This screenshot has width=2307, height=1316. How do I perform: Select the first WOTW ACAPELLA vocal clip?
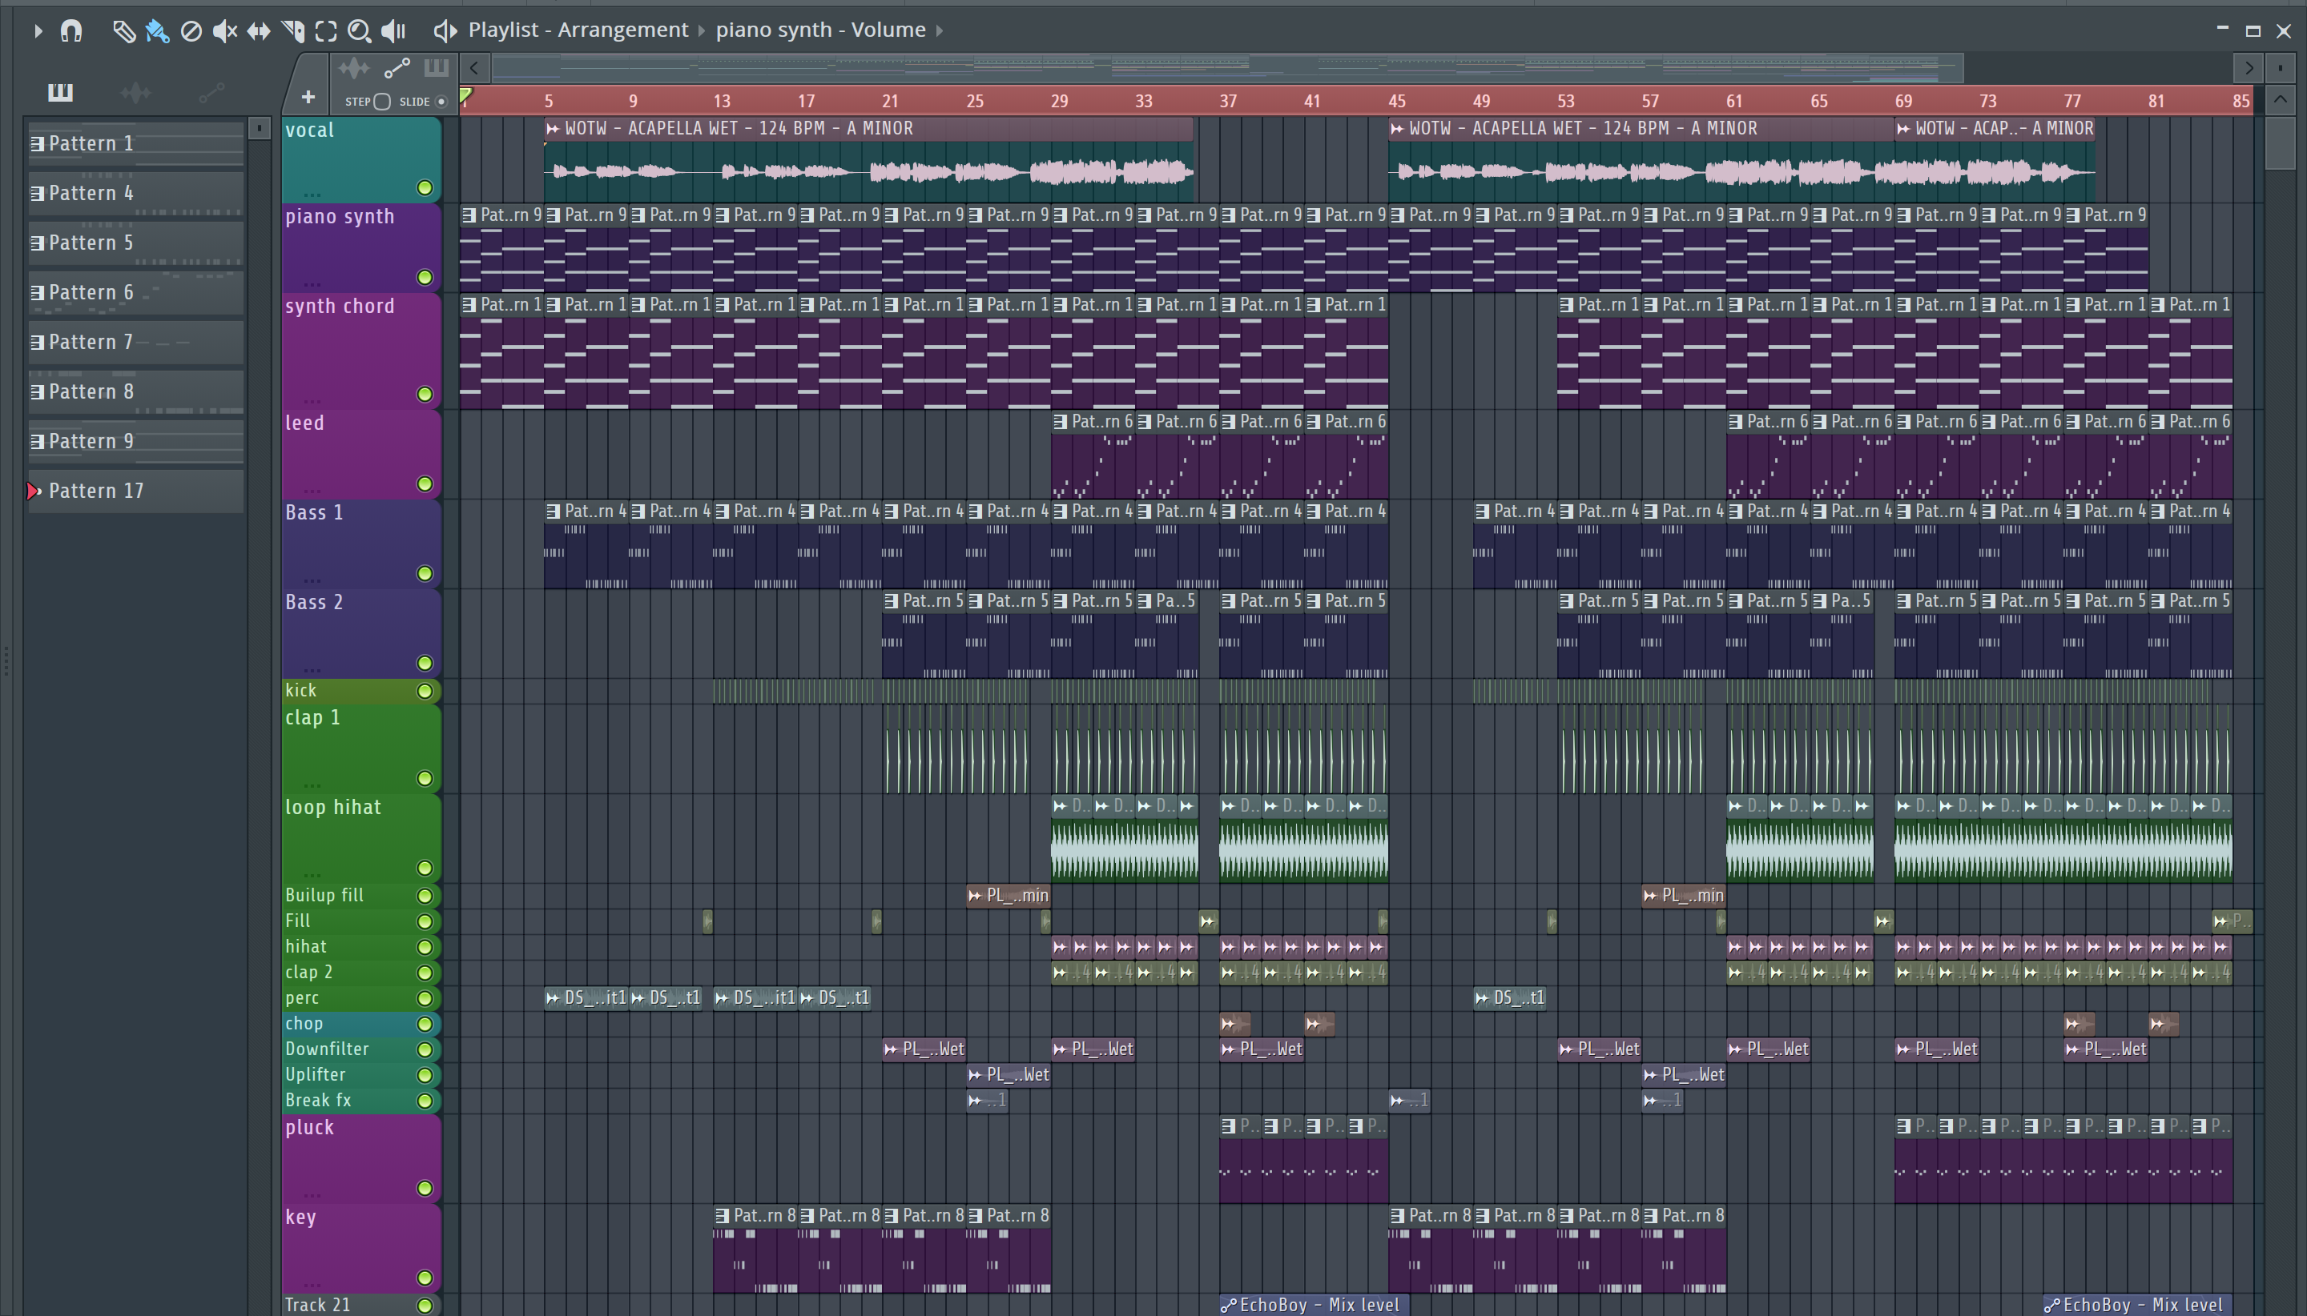pyautogui.click(x=868, y=160)
